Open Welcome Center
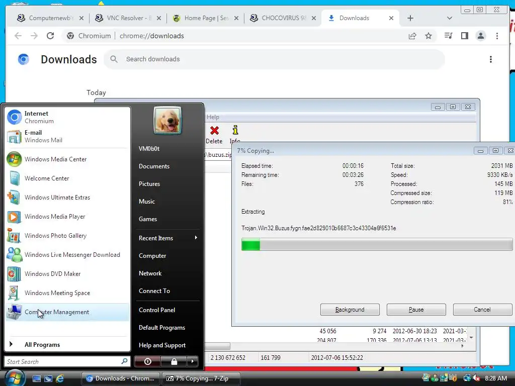 67,178
